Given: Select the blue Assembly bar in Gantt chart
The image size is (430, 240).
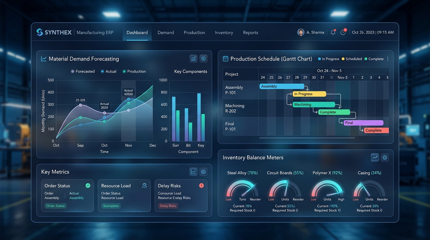Looking at the screenshot, I should tap(282, 86).
